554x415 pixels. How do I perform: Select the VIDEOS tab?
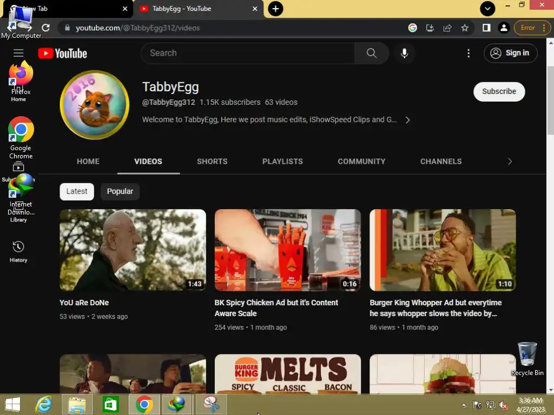click(148, 161)
